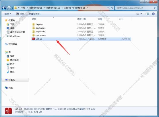This screenshot has width=159, height=117.
Task: Click the Forward navigation arrow
Action: coord(9,8)
